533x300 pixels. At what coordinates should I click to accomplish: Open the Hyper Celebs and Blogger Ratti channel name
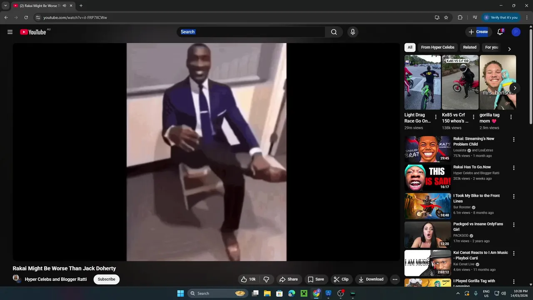(56, 279)
